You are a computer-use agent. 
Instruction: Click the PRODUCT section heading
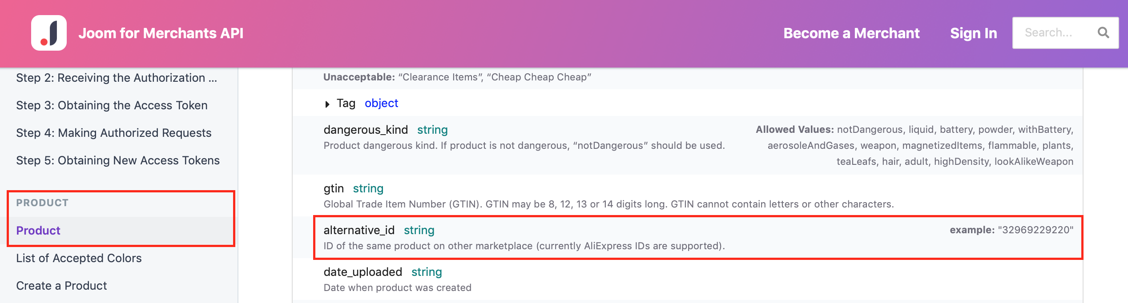pos(42,203)
